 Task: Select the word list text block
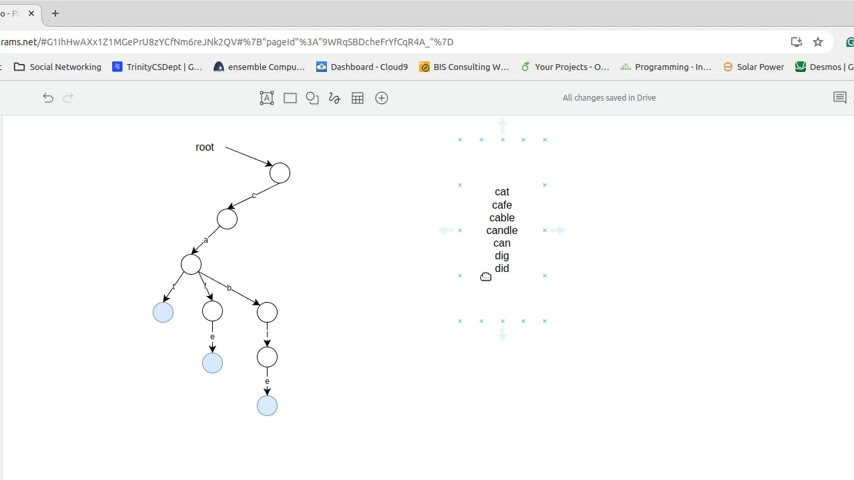coord(502,230)
